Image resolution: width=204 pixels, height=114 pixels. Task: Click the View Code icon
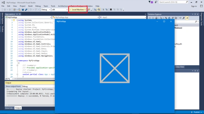[180, 18]
